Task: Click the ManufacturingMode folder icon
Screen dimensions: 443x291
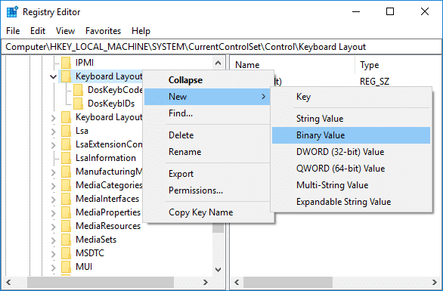Action: point(66,172)
